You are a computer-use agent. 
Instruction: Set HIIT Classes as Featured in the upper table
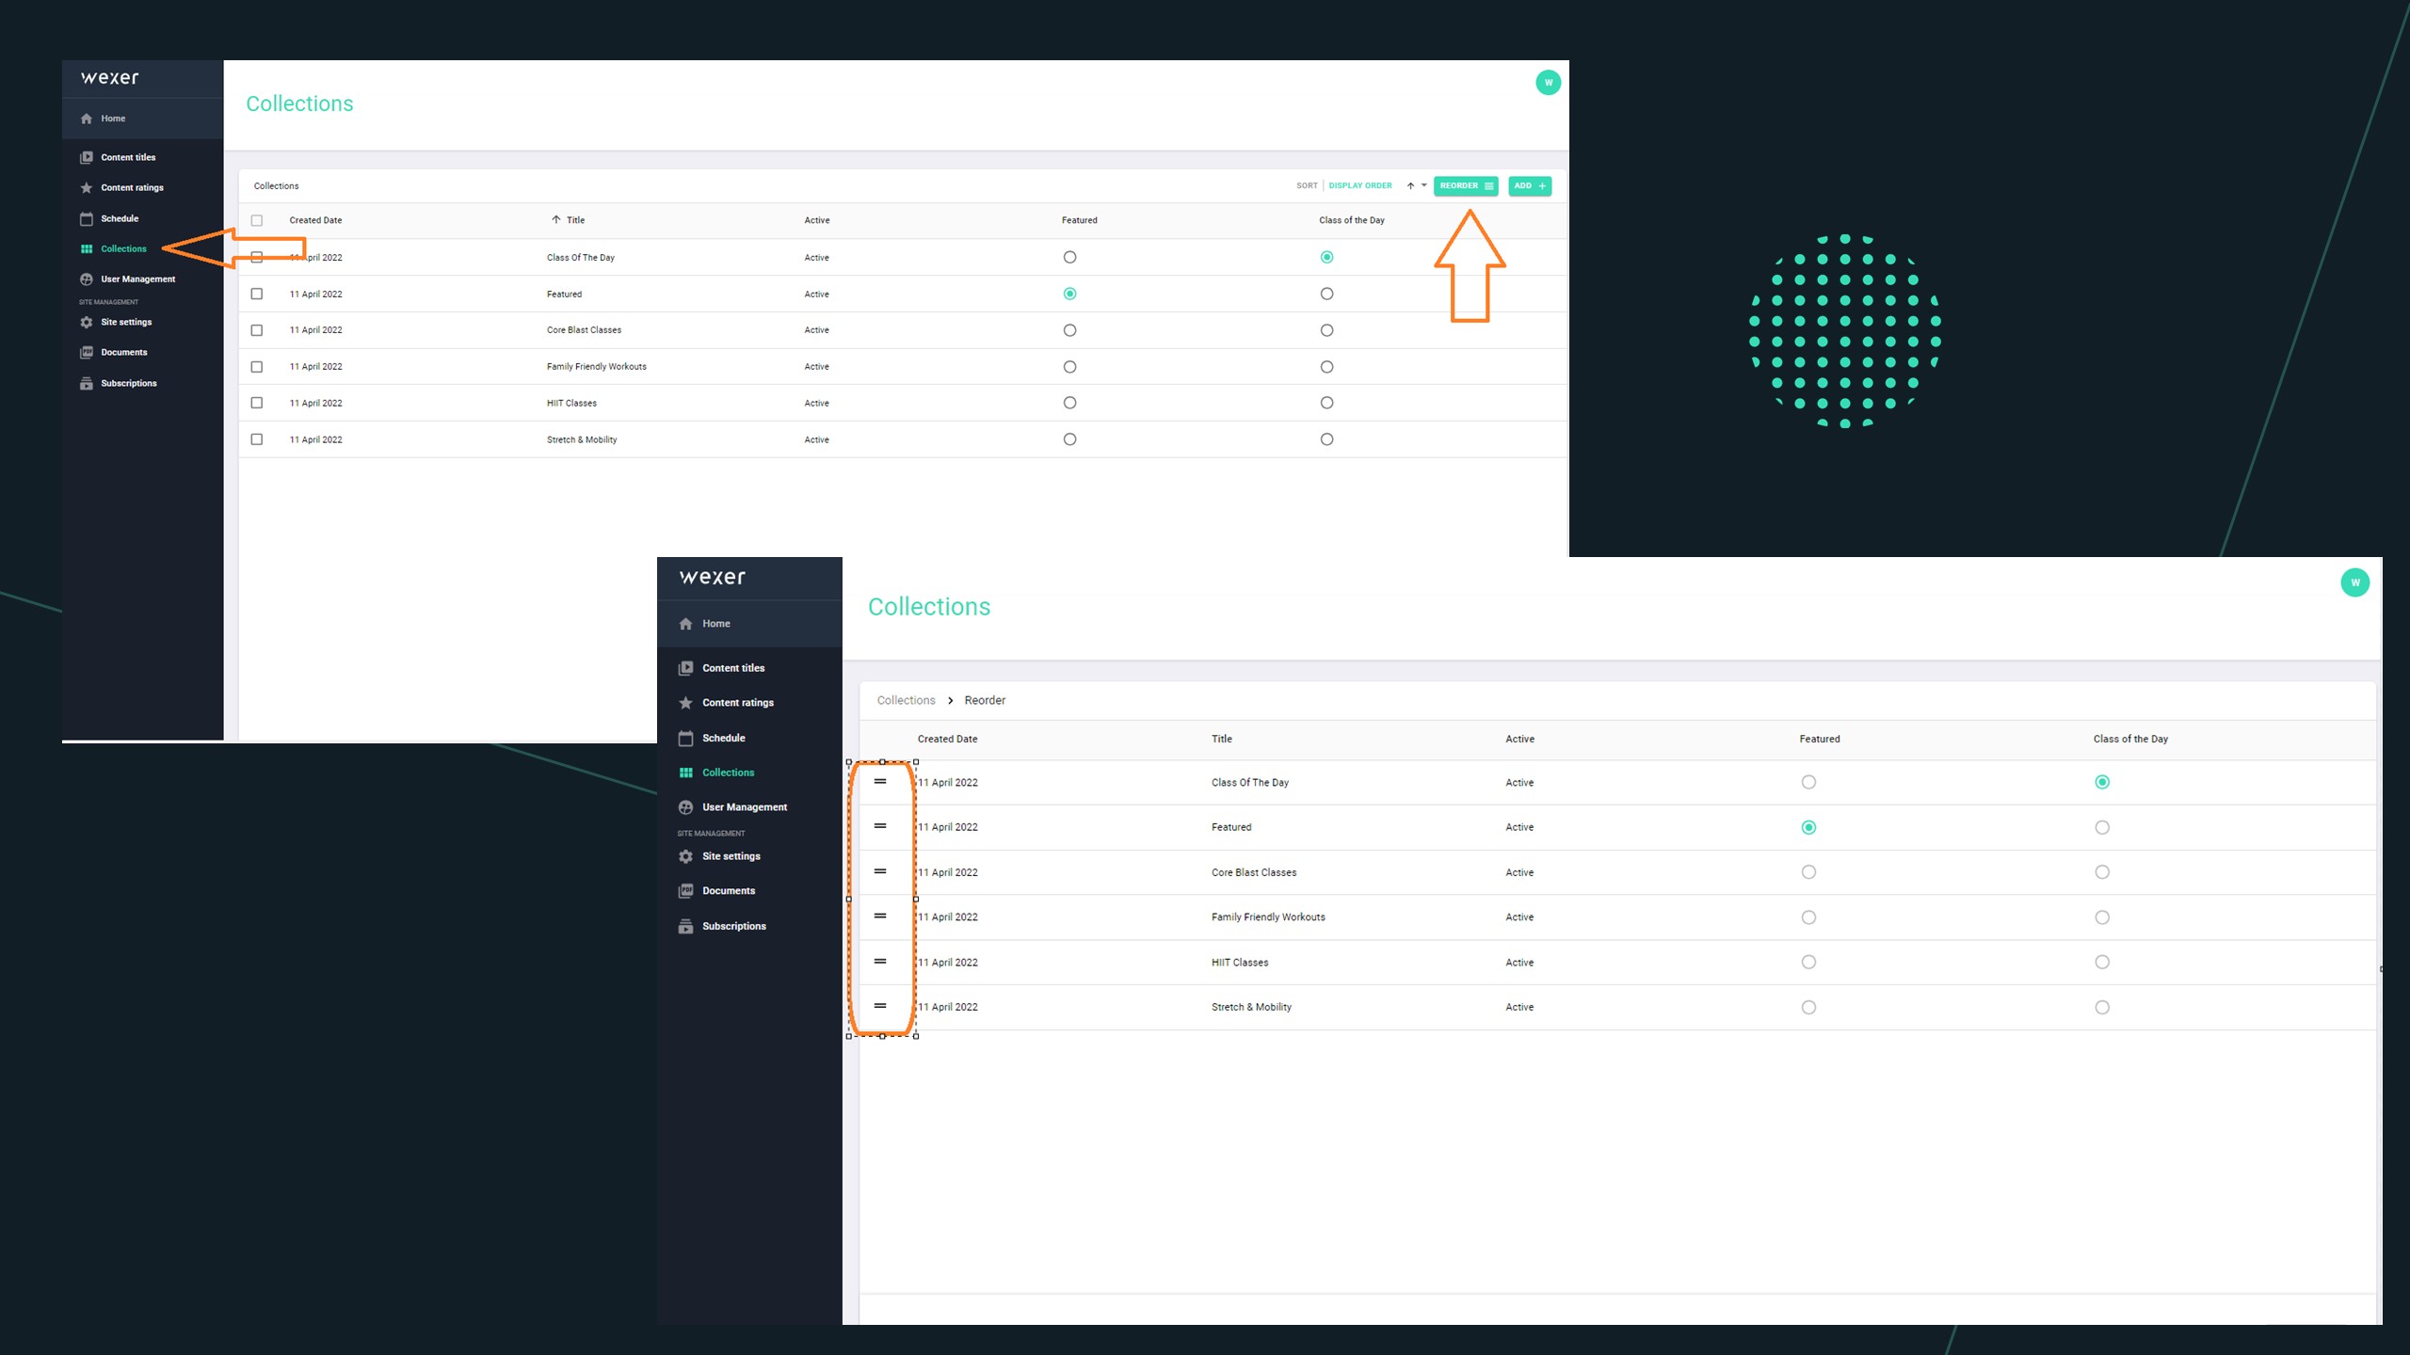point(1069,403)
